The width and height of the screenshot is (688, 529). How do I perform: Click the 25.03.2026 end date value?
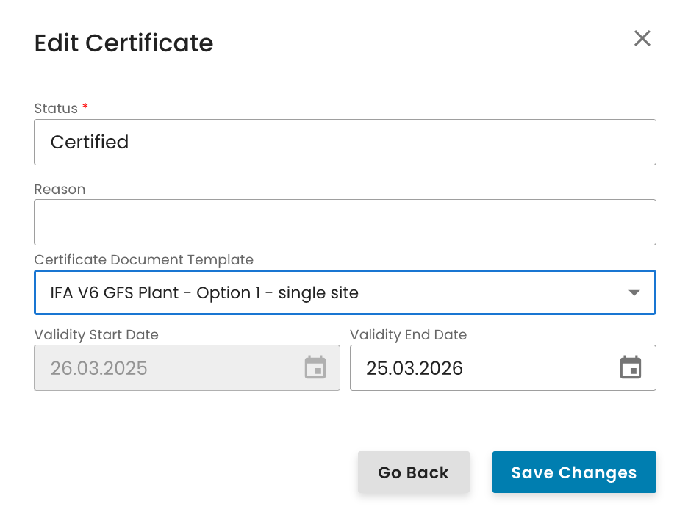(x=415, y=368)
